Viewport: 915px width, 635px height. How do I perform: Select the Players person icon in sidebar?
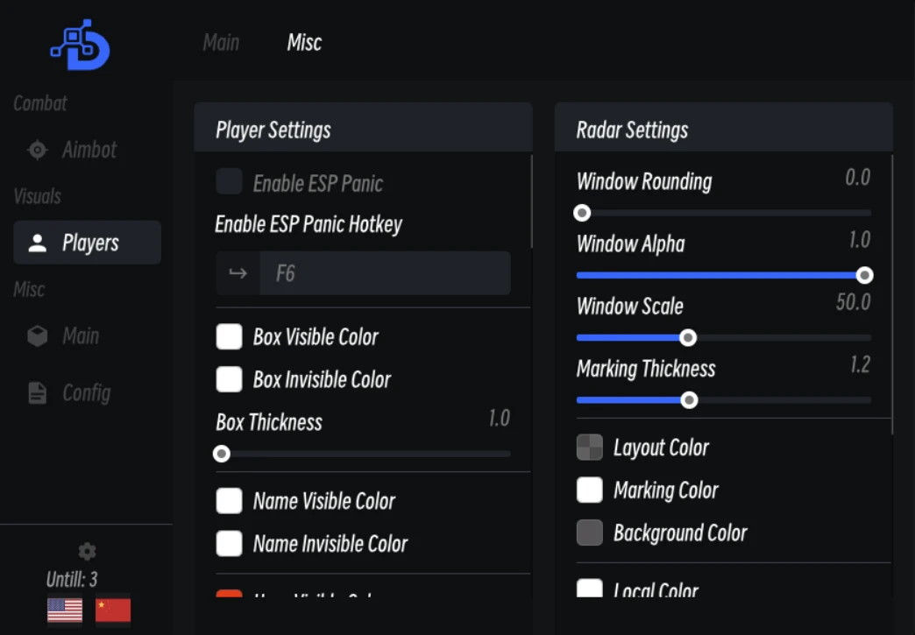[x=38, y=243]
